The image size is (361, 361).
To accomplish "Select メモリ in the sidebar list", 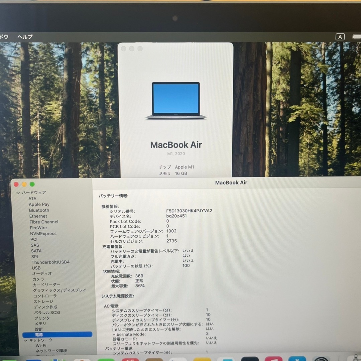I will (40, 324).
